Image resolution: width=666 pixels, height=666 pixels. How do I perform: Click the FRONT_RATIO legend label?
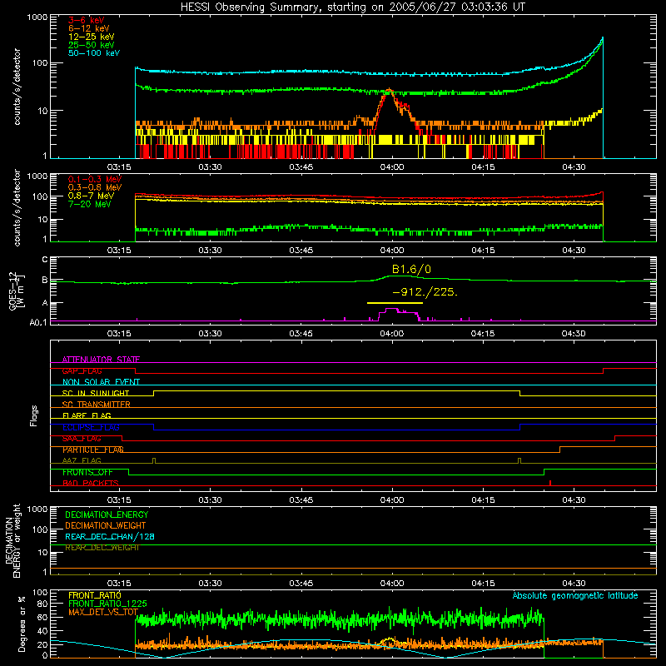pyautogui.click(x=95, y=595)
